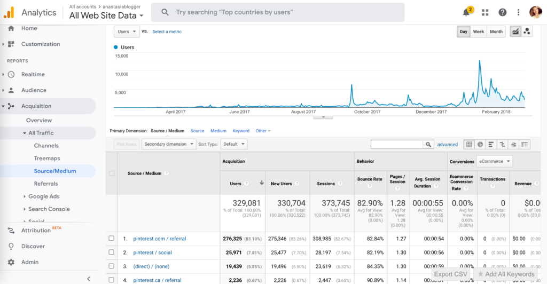Open the Other primary dimension dropdown
The height and width of the screenshot is (284, 547).
(x=263, y=131)
